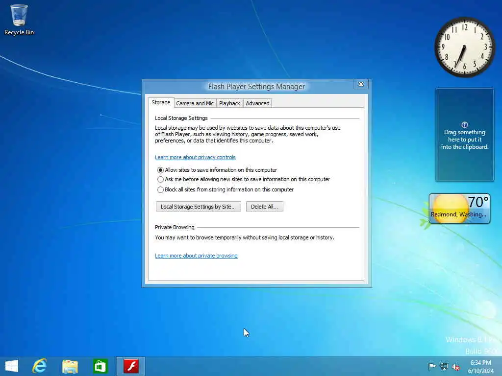Switch to the Storage tab
Image resolution: width=502 pixels, height=376 pixels.
(161, 102)
